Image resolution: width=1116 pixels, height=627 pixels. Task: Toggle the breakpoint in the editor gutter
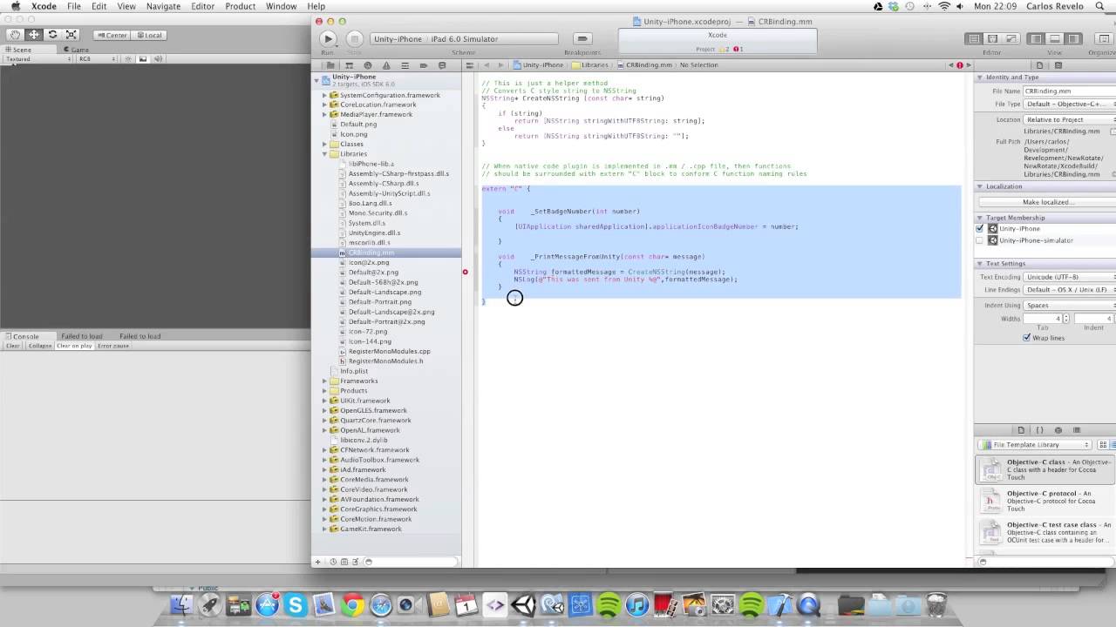[466, 272]
